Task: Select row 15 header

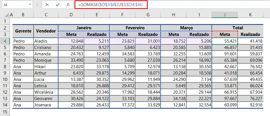Action: (x=5, y=112)
